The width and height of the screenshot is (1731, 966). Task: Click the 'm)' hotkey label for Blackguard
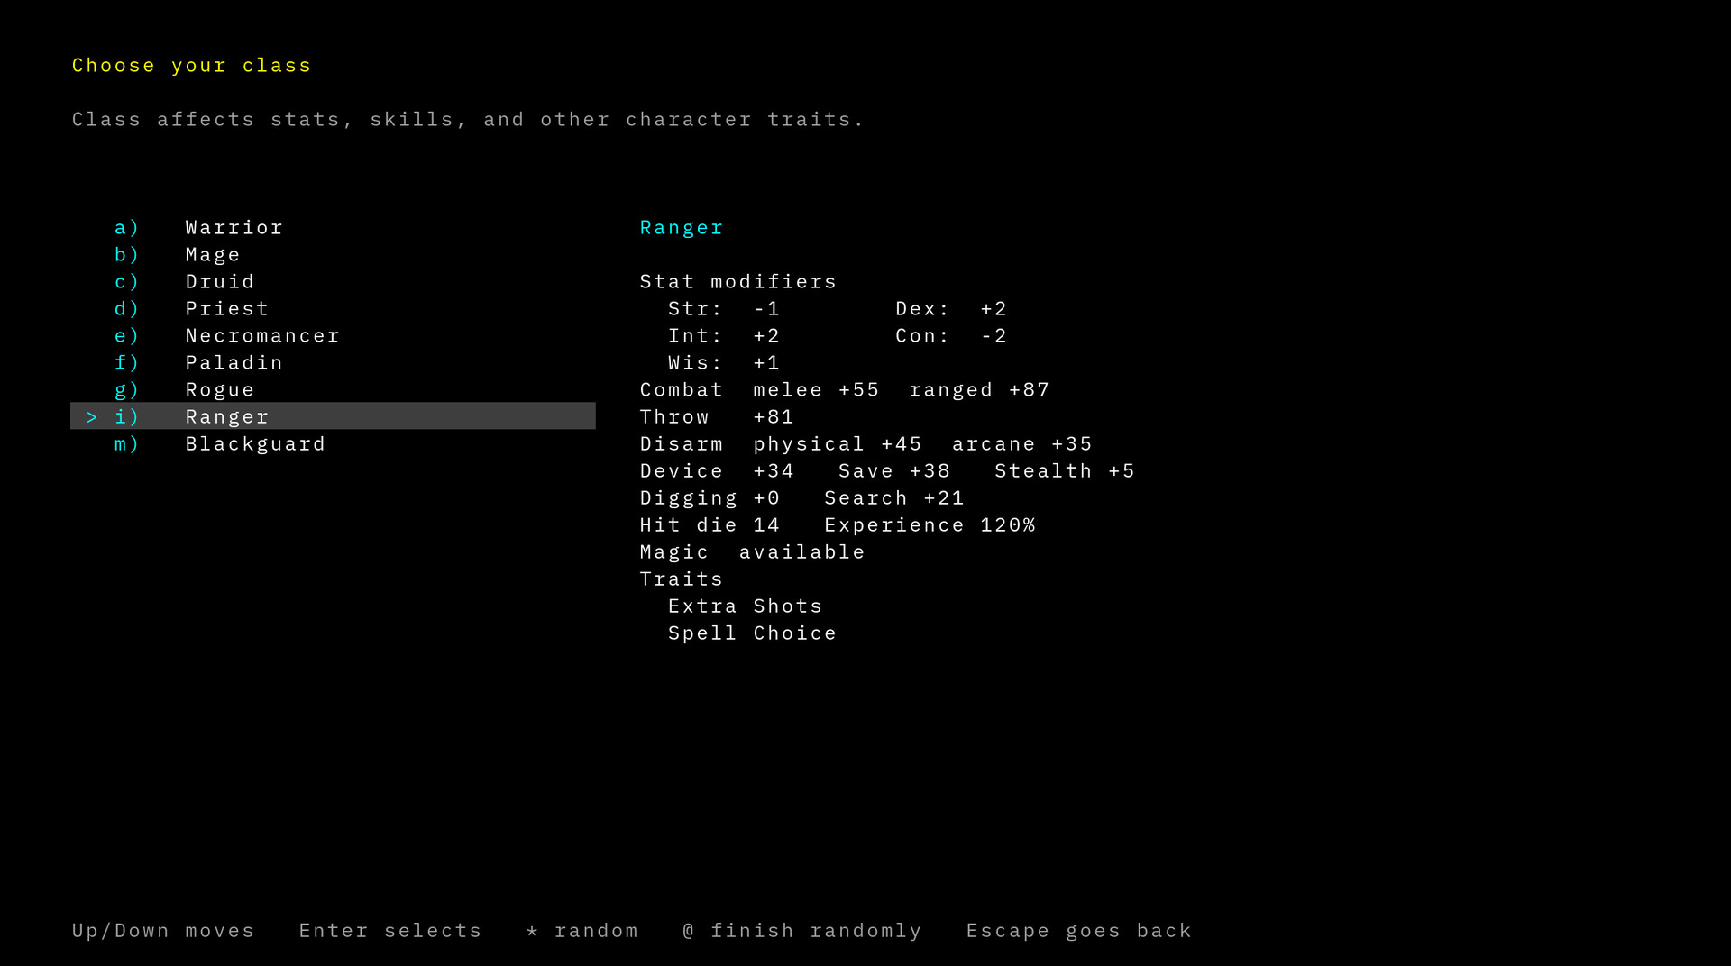(x=126, y=444)
